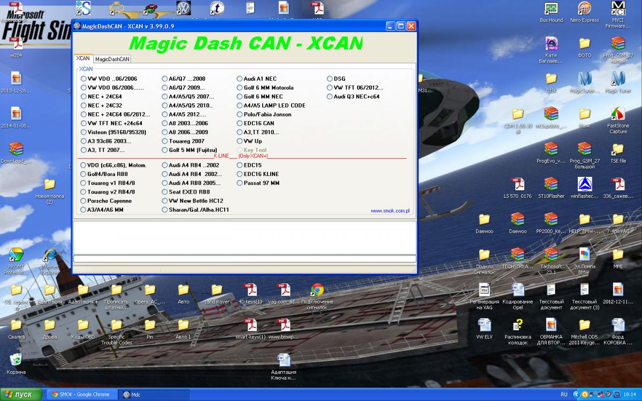Pick Visteon (95160/95320) option
This screenshot has height=401, width=642.
click(x=83, y=132)
